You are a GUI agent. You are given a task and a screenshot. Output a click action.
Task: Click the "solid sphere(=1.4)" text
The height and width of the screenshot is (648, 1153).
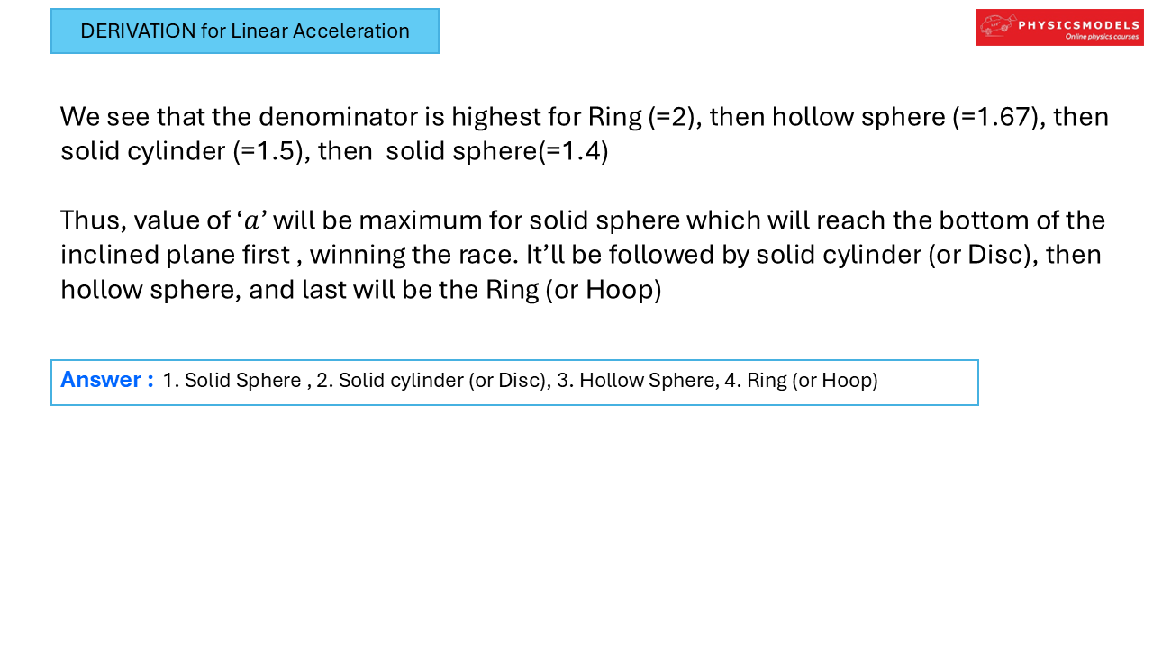coord(496,151)
